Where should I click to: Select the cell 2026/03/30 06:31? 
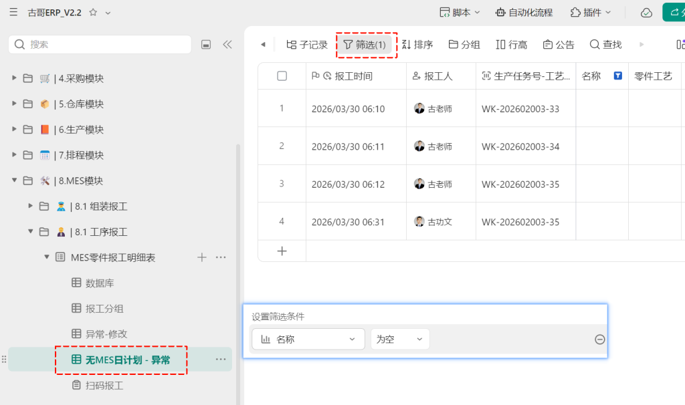pos(356,221)
